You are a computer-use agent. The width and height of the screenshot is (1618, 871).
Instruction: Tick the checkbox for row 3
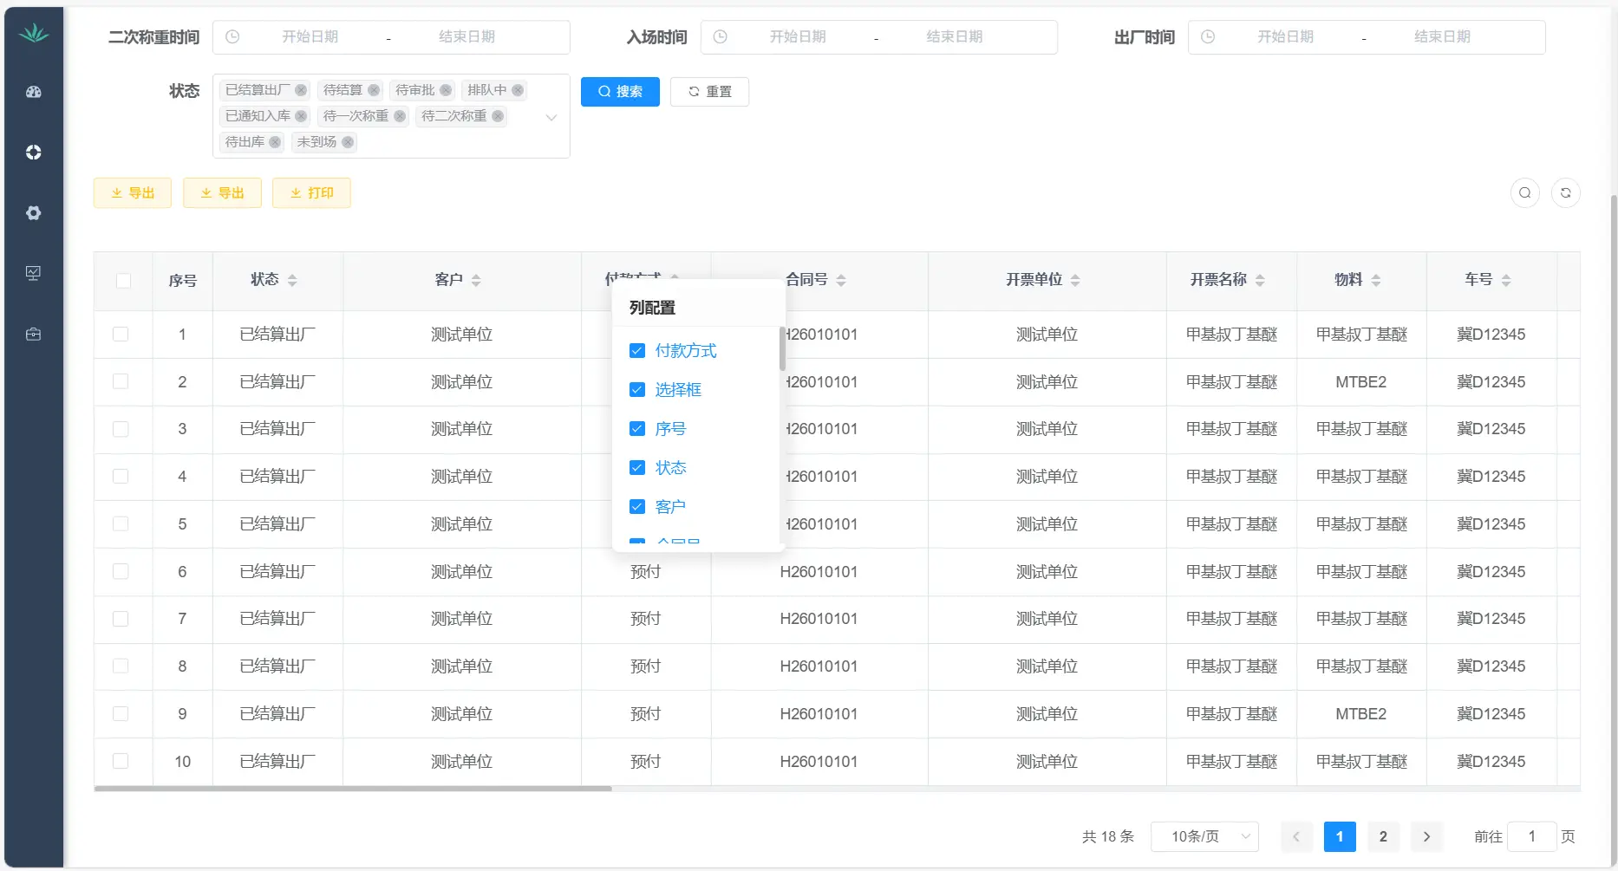(121, 429)
